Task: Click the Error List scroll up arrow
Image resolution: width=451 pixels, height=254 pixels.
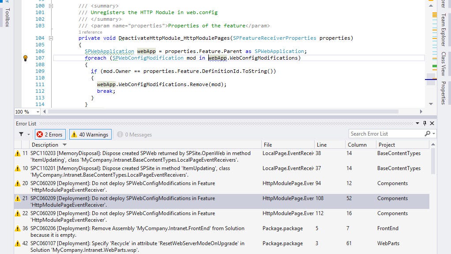Action: 433,144
